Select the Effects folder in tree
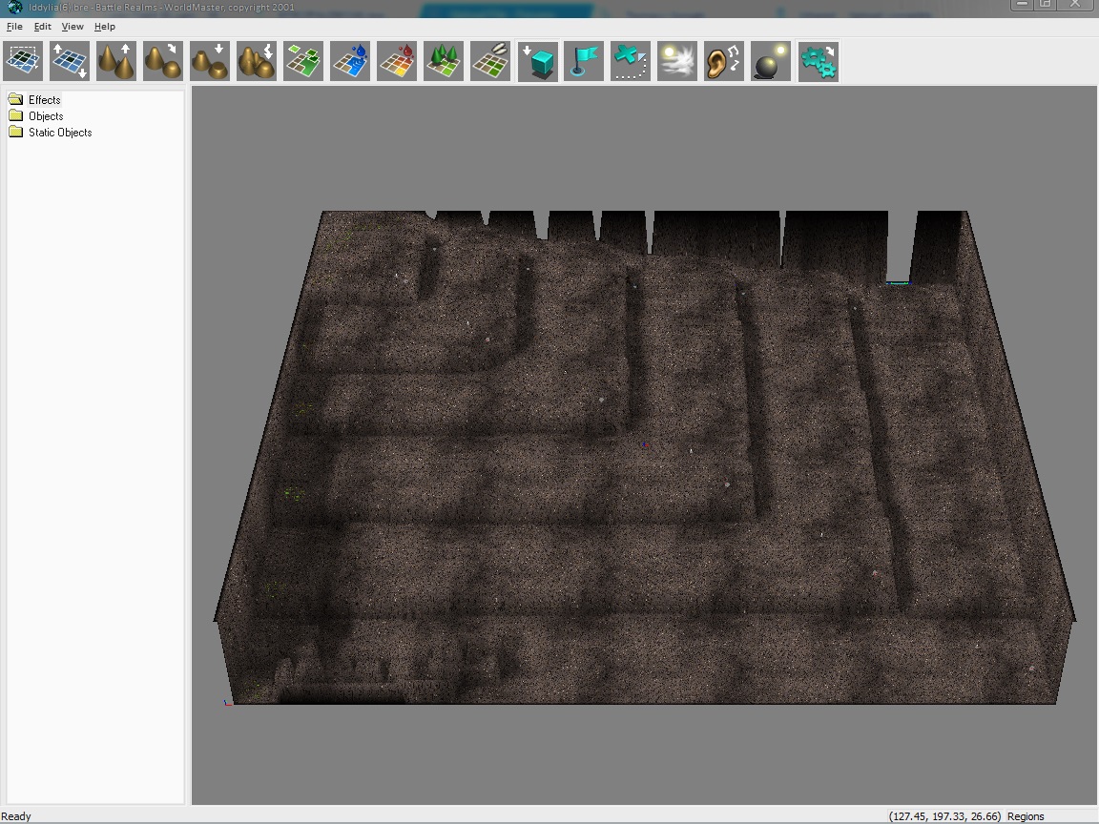 pyautogui.click(x=44, y=100)
